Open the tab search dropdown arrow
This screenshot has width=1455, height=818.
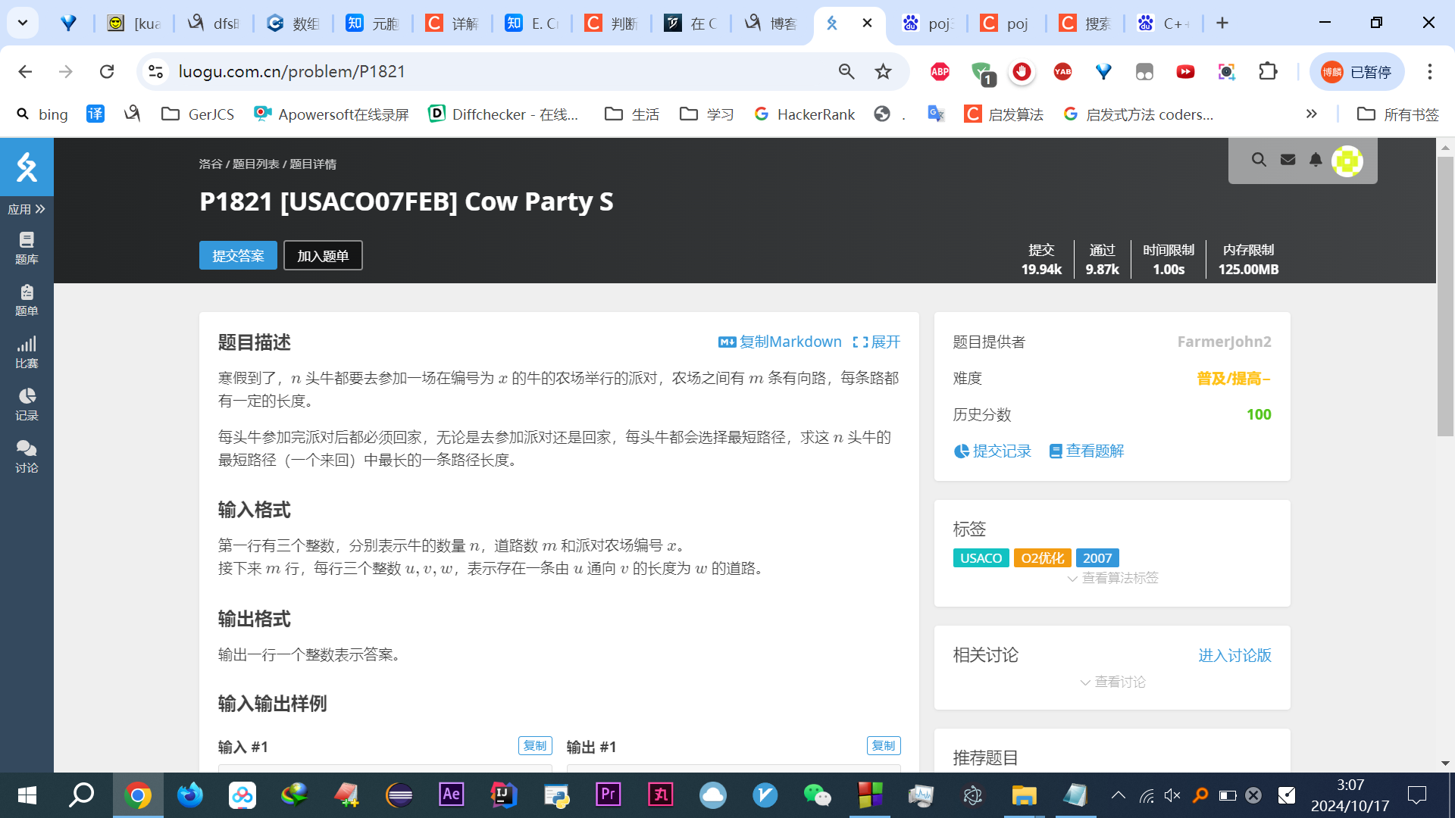23,23
